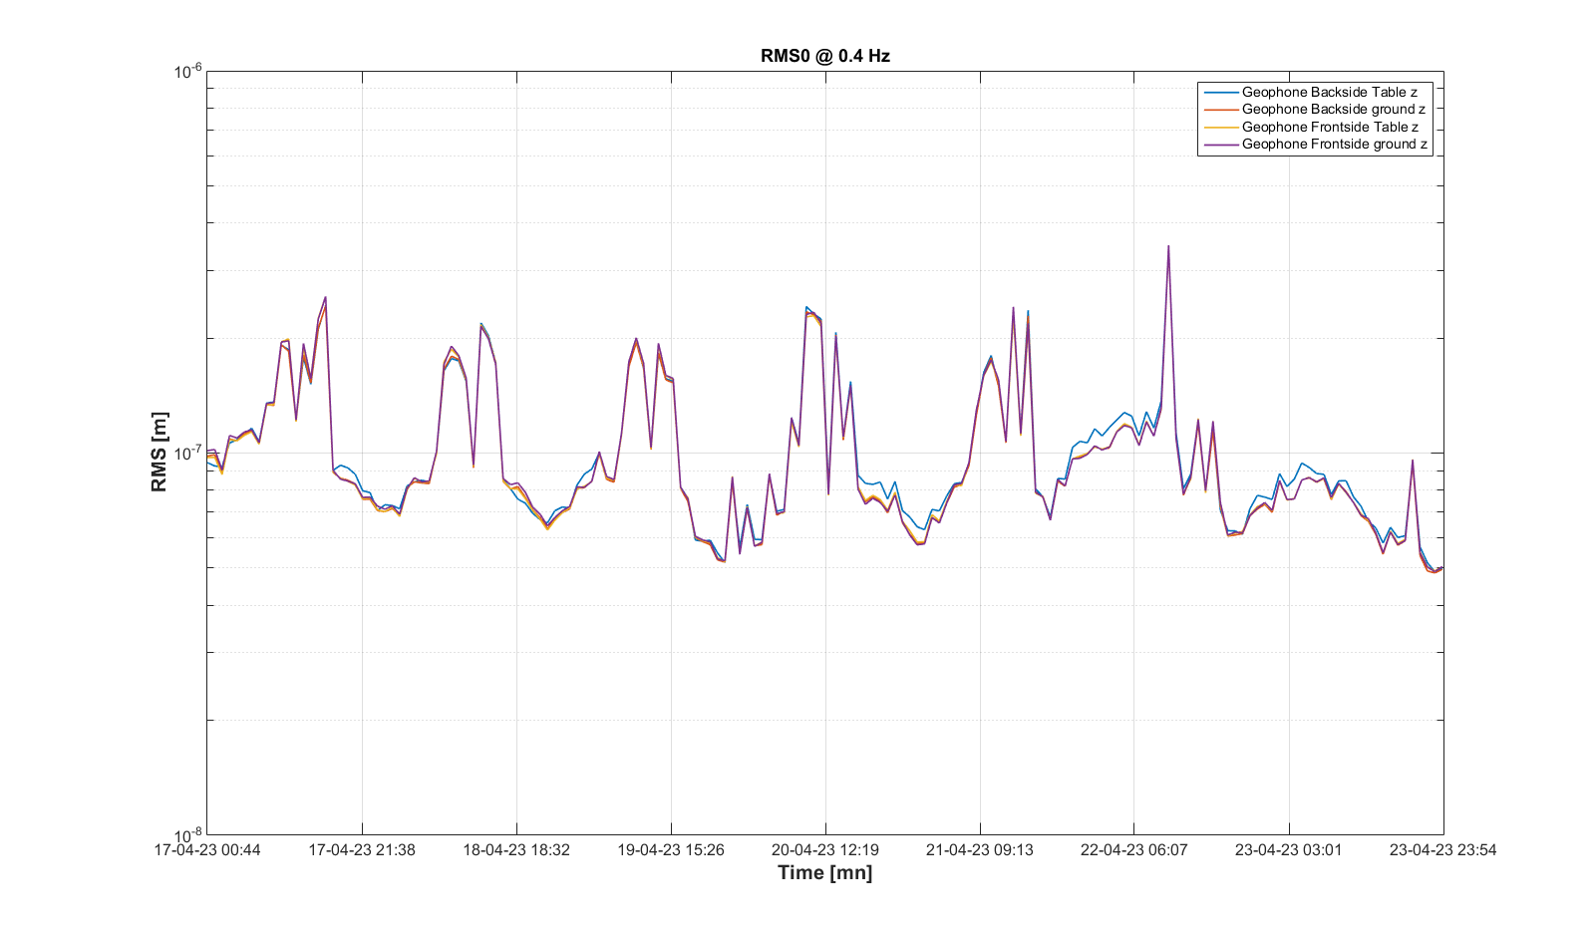Click x-axis tick label 18-04-23 18:32
1595x939 pixels.
[516, 850]
